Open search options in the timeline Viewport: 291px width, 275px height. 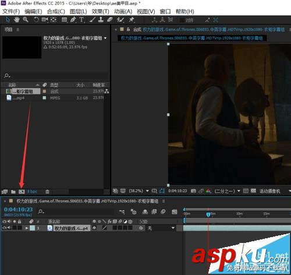coord(41,211)
